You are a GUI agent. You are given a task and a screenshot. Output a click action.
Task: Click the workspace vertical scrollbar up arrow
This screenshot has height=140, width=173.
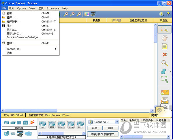click(x=155, y=25)
